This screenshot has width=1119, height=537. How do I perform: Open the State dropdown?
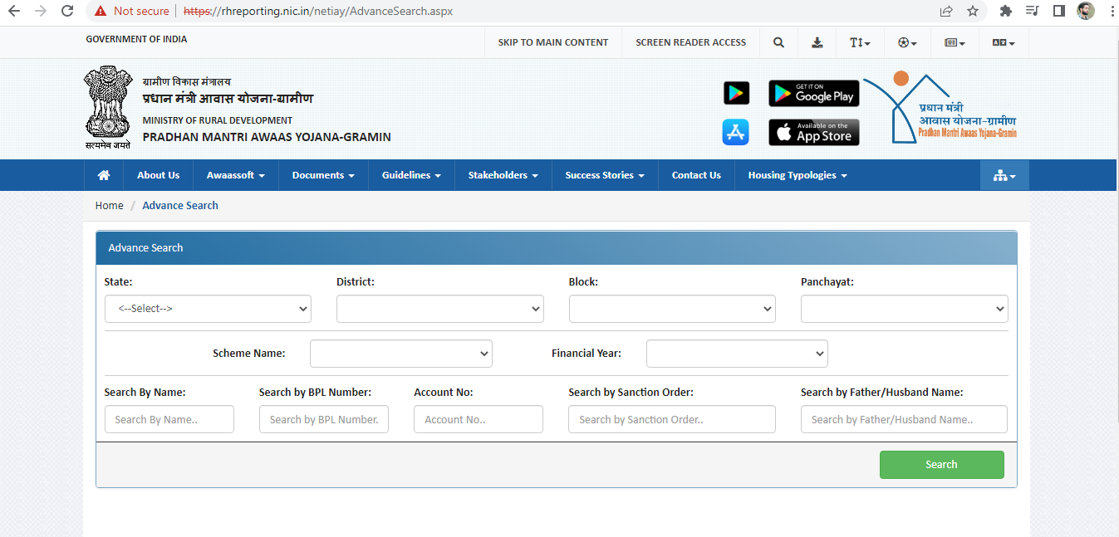coord(208,309)
